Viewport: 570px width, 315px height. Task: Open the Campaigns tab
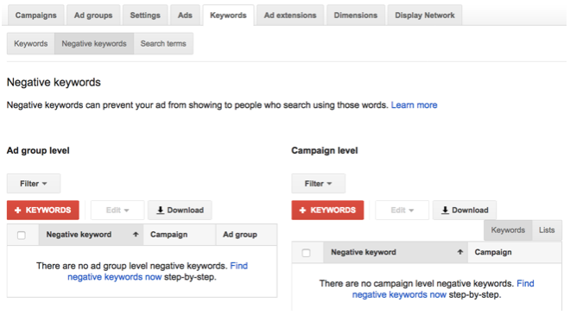(x=35, y=16)
